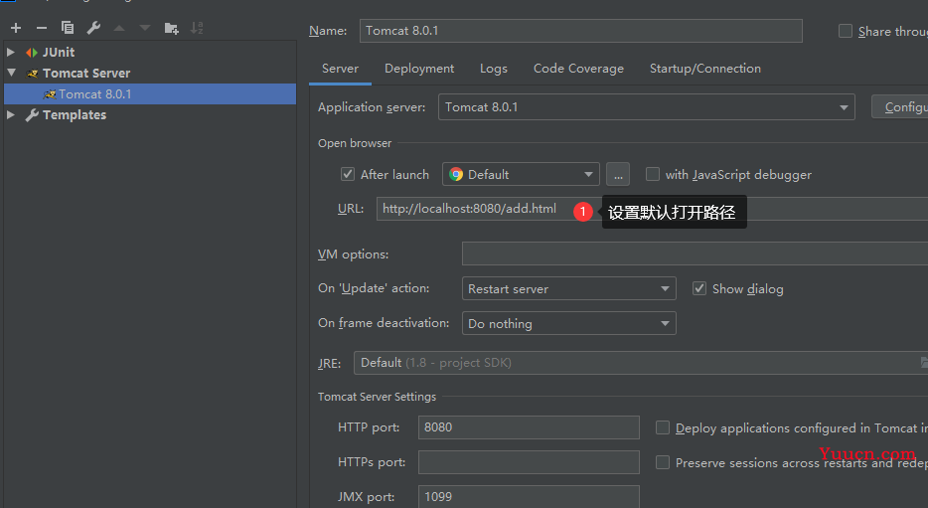This screenshot has width=928, height=508.
Task: Toggle the Share through VCS checkbox
Action: pyautogui.click(x=846, y=31)
